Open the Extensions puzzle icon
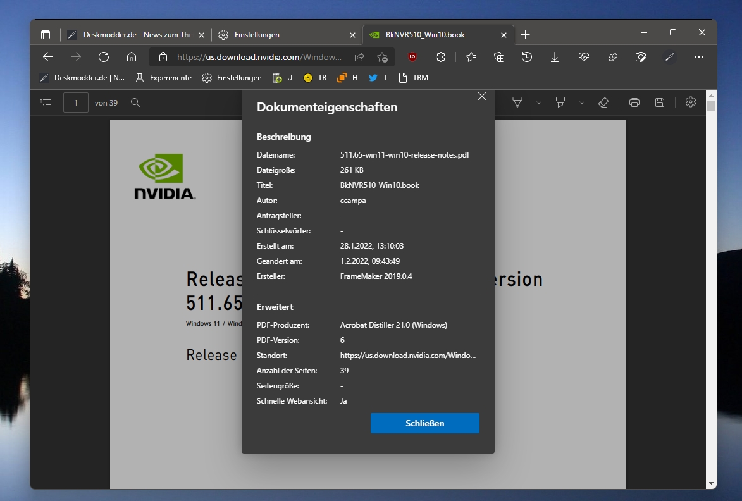742x501 pixels. tap(440, 57)
